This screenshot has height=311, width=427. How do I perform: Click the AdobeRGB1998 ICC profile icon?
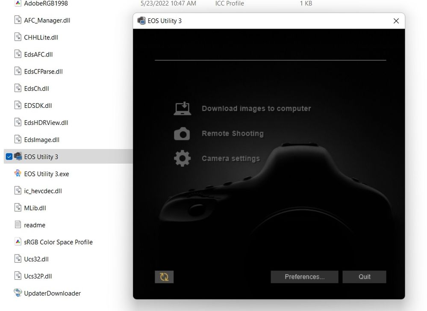tap(18, 3)
